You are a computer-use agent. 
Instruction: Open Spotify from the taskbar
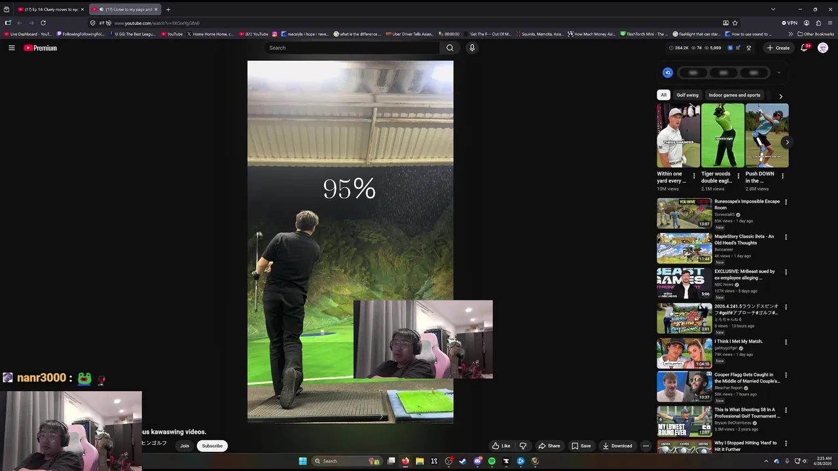[492, 461]
